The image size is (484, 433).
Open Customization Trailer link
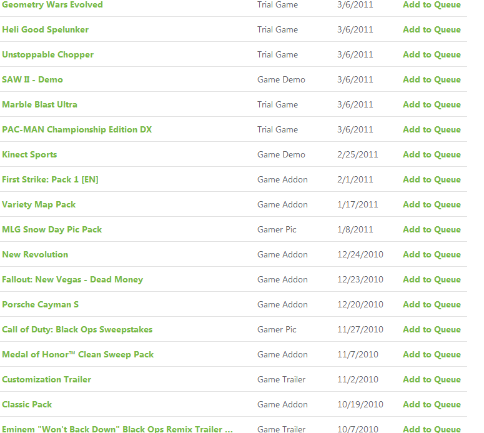coord(47,379)
